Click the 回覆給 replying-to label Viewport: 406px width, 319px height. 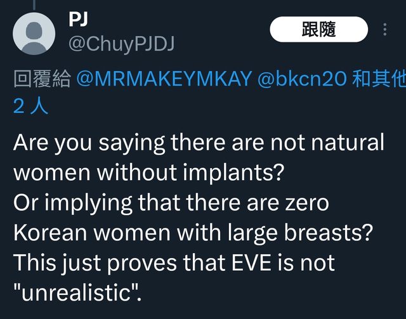tap(43, 79)
